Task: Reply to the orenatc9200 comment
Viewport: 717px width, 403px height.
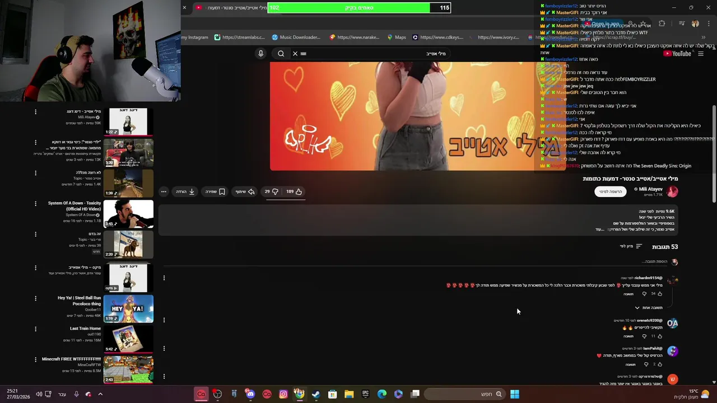Action: pyautogui.click(x=629, y=336)
